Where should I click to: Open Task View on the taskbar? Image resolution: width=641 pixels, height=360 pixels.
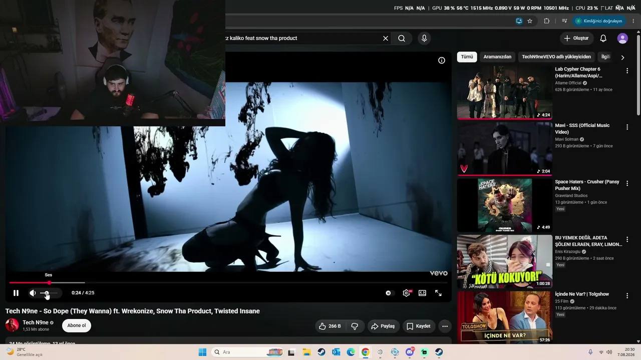[291, 352]
